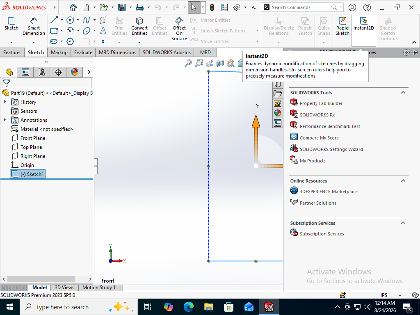Image resolution: width=420 pixels, height=315 pixels.
Task: Pick the Corner Rectangle tool
Action: (54, 30)
